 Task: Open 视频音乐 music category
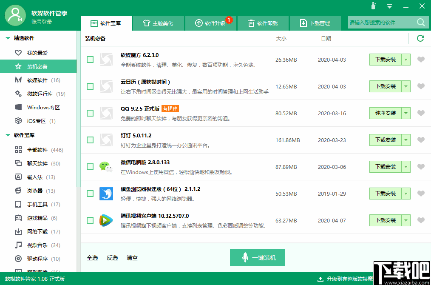click(x=38, y=245)
